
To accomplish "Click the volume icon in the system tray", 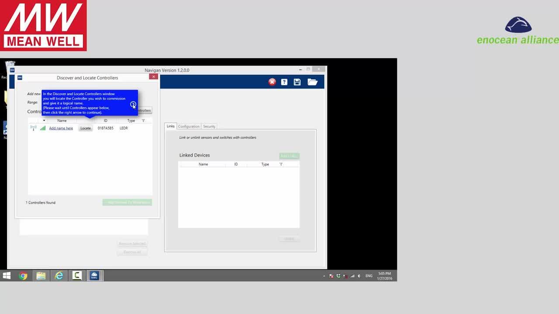I will coord(359,276).
